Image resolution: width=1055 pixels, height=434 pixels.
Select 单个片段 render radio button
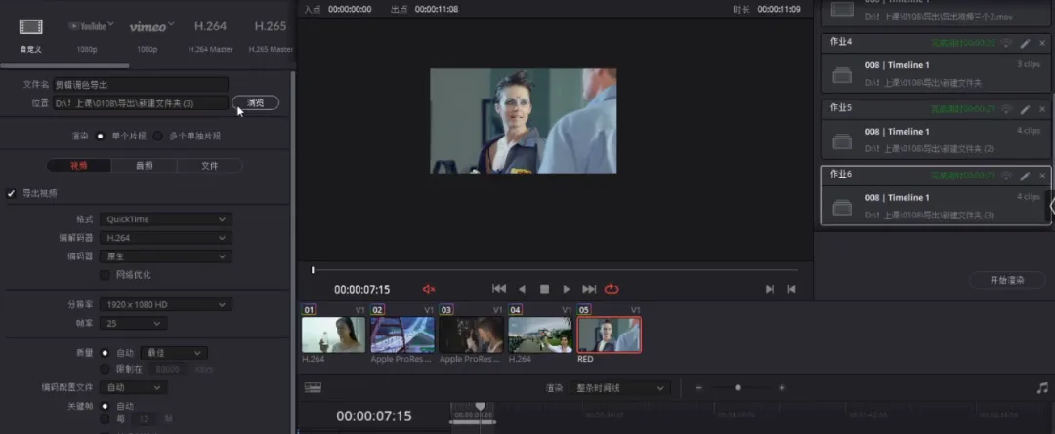point(101,136)
